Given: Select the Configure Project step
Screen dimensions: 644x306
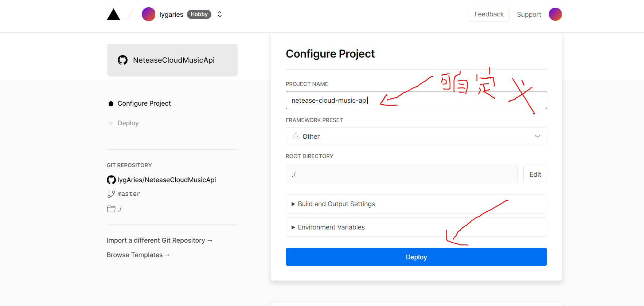Looking at the screenshot, I should click(144, 103).
